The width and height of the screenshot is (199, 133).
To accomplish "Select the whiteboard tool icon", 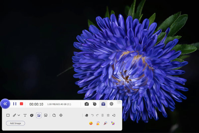I will tap(45, 115).
